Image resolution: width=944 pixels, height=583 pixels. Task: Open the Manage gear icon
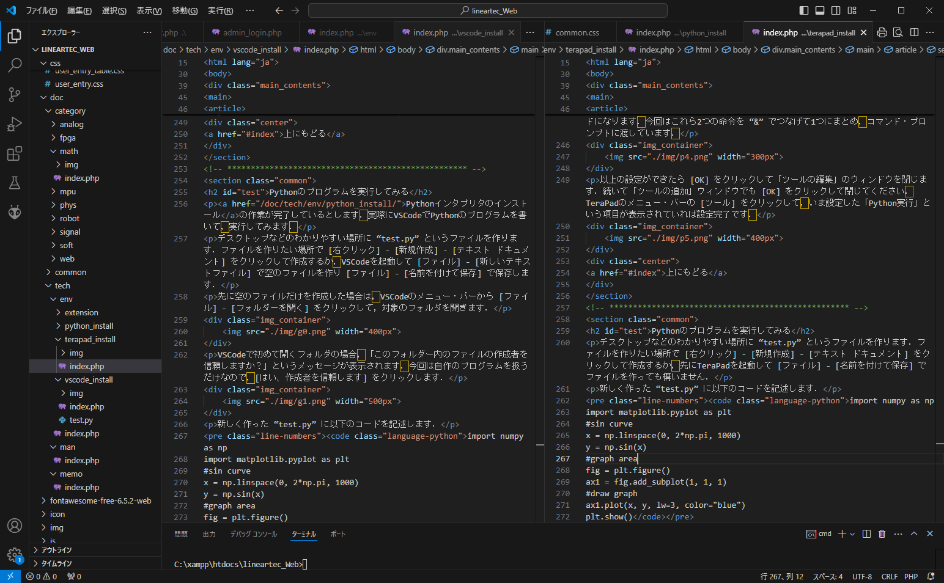click(x=15, y=555)
